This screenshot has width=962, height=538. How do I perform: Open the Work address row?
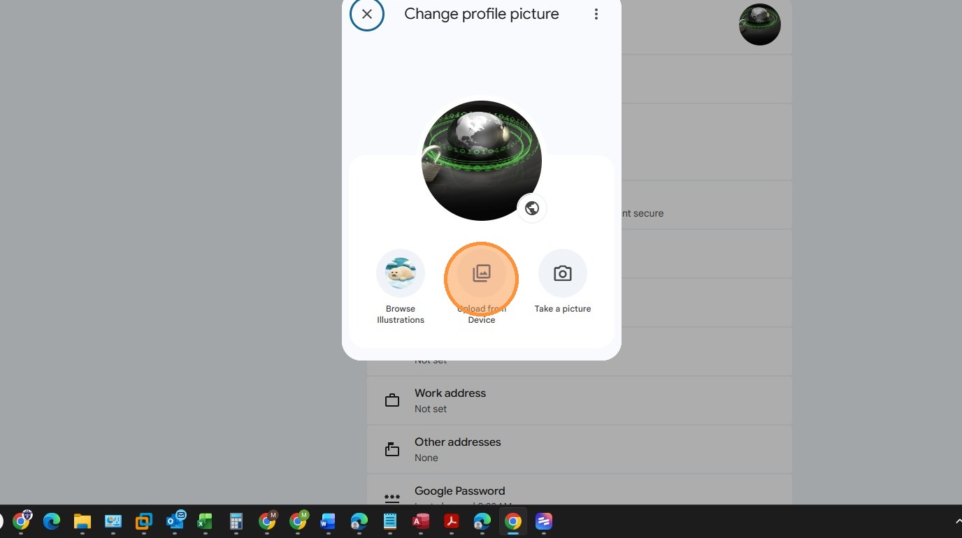click(x=580, y=401)
